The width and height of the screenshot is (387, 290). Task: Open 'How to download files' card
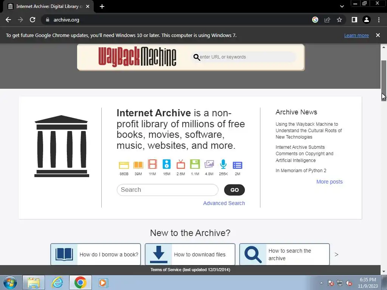[190, 255]
